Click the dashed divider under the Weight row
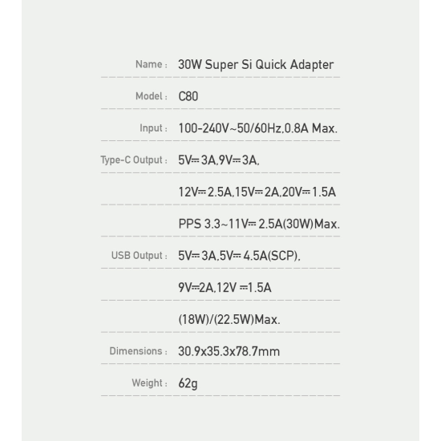 click(220, 396)
